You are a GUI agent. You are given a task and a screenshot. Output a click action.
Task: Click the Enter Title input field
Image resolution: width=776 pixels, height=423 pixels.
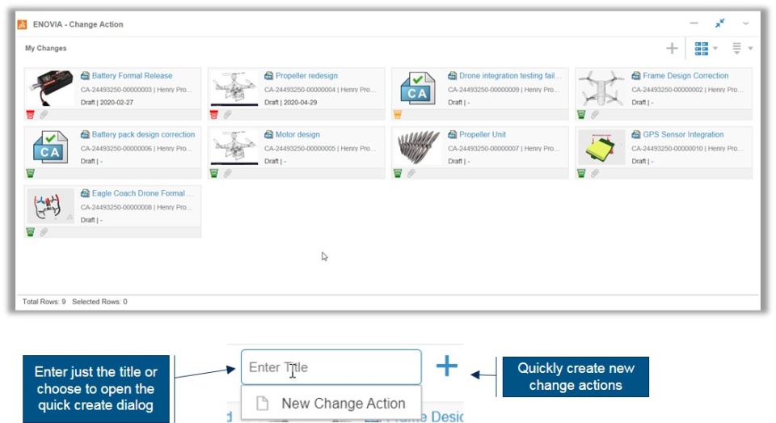pyautogui.click(x=331, y=367)
